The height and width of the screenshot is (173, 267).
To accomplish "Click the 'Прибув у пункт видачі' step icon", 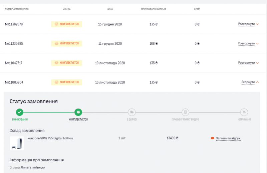I will pyautogui.click(x=185, y=112).
